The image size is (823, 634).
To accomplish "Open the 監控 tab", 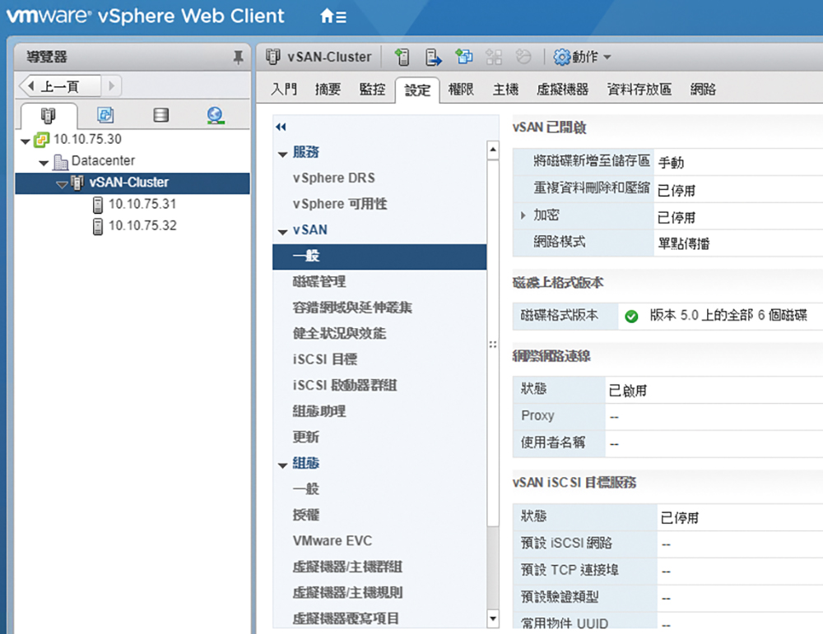I will (x=372, y=89).
